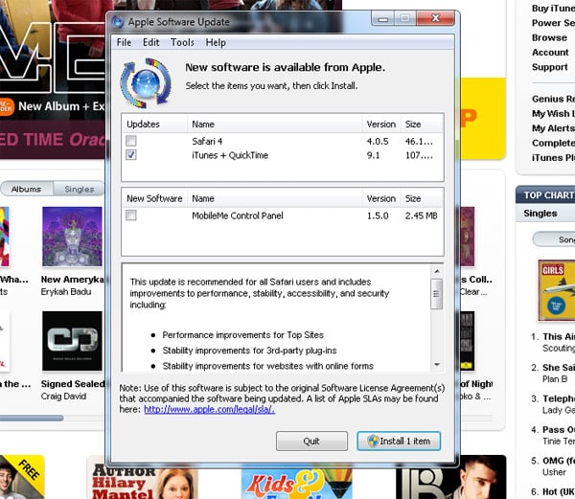Open the Edit menu
Viewport: 575px width, 499px height.
tap(151, 42)
